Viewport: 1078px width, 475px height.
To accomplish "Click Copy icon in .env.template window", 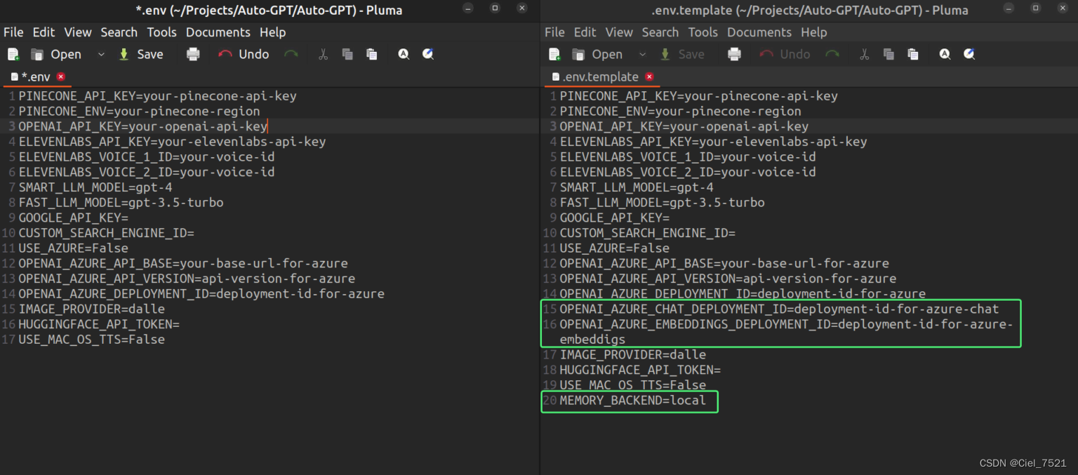I will (889, 54).
